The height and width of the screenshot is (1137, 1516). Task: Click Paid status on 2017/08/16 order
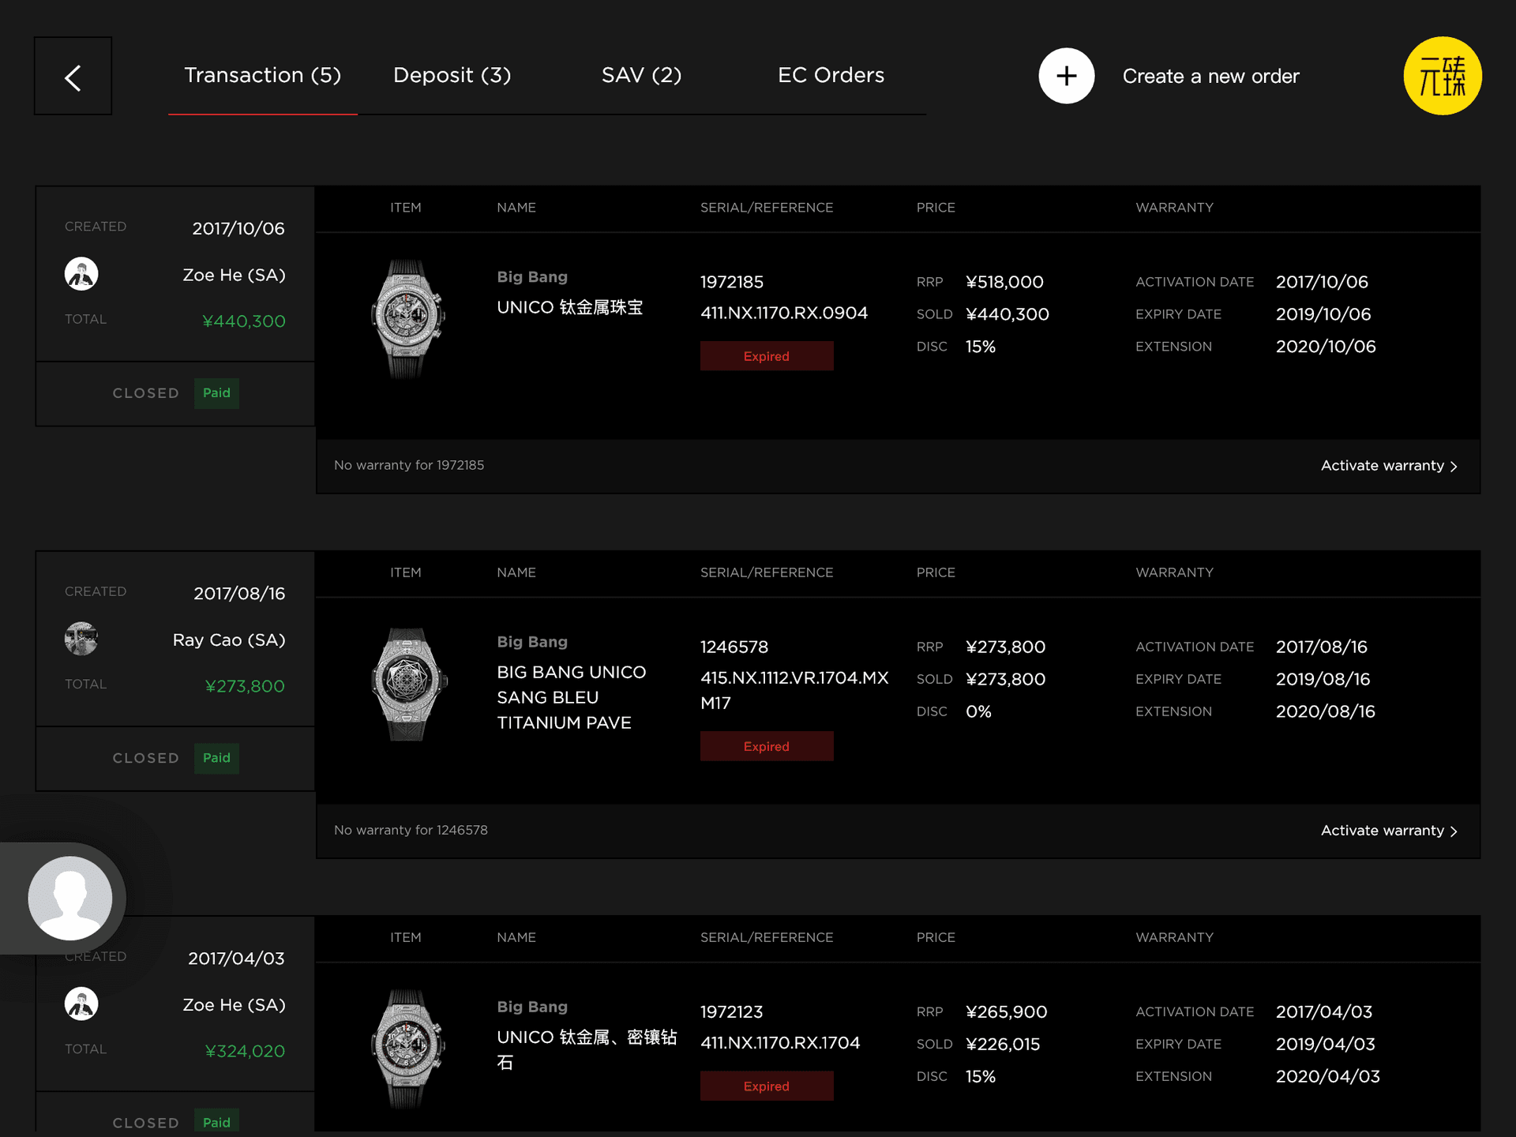pos(216,758)
